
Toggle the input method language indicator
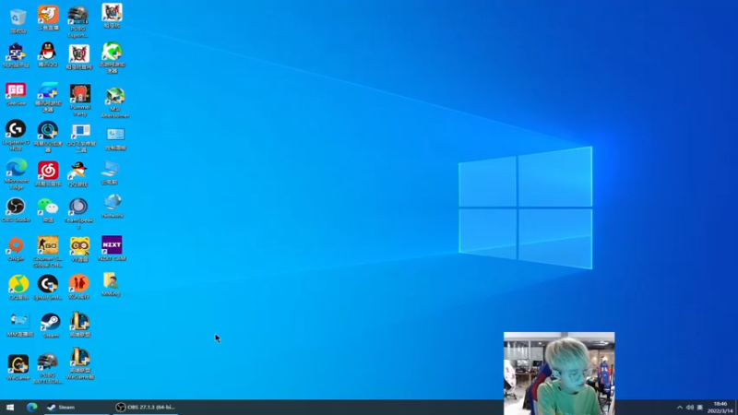(700, 408)
